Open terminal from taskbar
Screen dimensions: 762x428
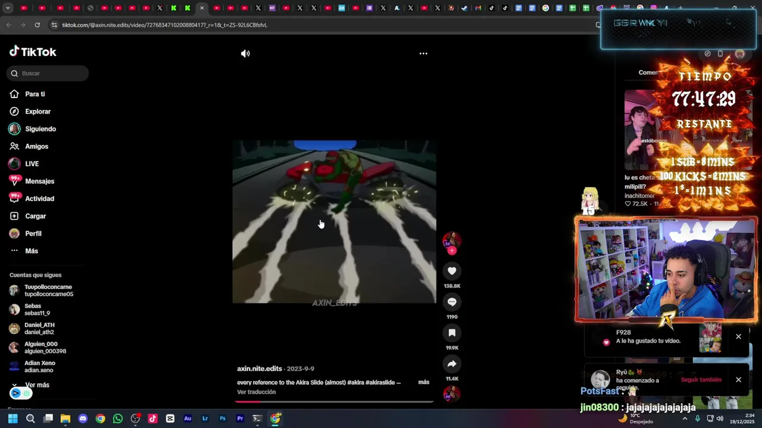pos(257,418)
